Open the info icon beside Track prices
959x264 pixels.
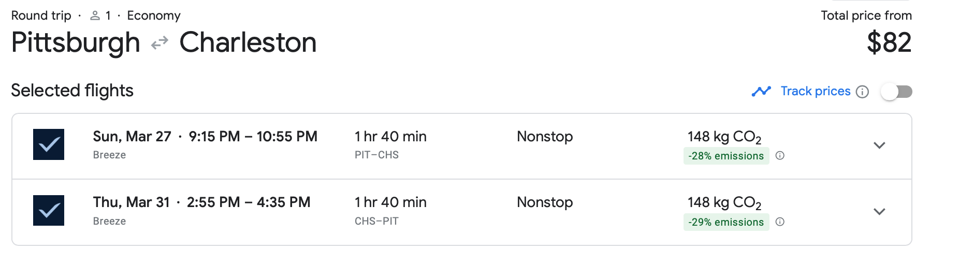pyautogui.click(x=862, y=92)
